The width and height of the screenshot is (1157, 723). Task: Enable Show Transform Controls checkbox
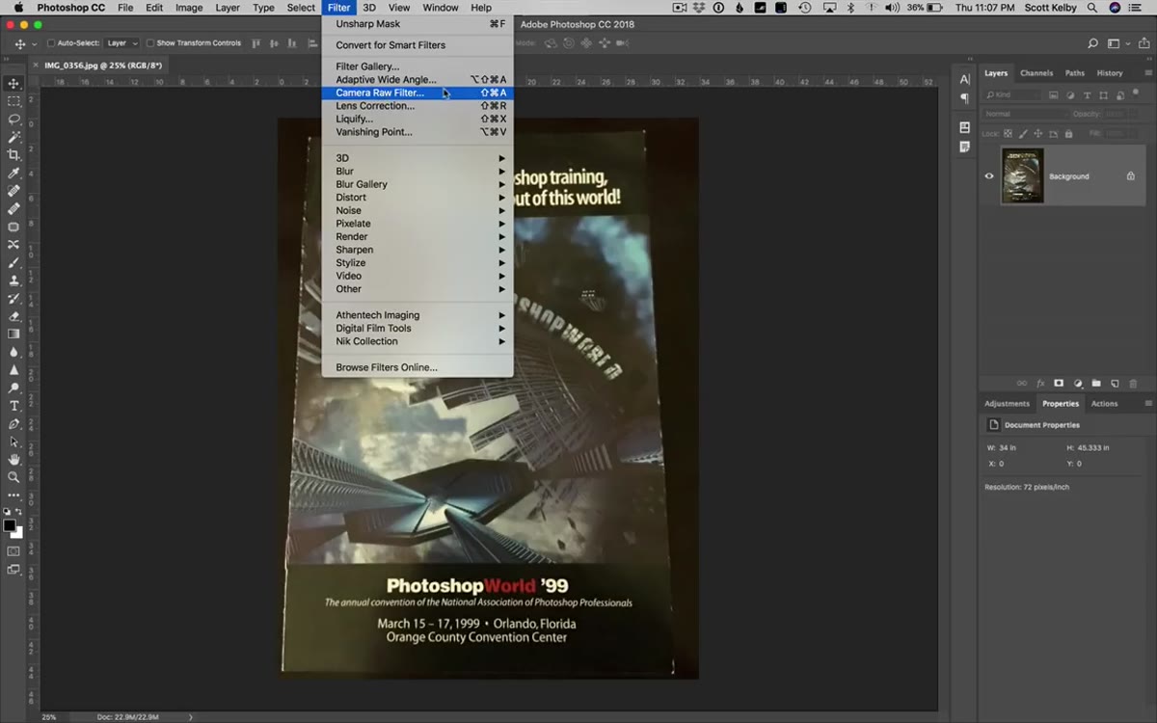point(150,43)
